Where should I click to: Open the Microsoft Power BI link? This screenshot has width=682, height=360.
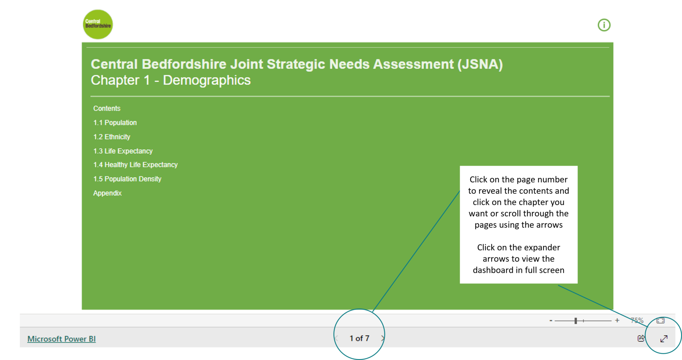tap(62, 339)
